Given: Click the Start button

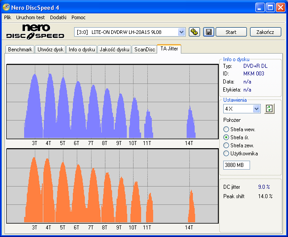Looking at the screenshot, I should 231,32.
